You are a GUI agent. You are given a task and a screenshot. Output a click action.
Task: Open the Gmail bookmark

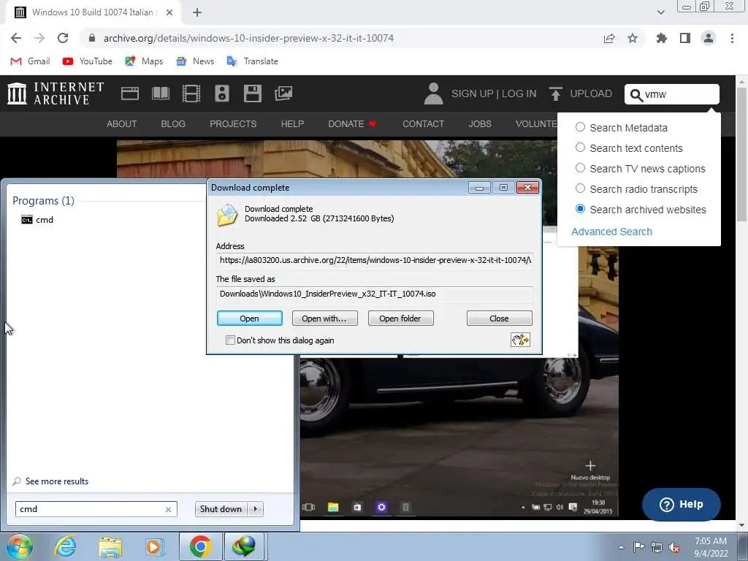pyautogui.click(x=31, y=61)
